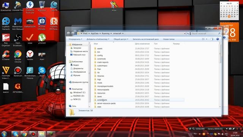
Task: Click the Windows Start orb
Action: 4,134
